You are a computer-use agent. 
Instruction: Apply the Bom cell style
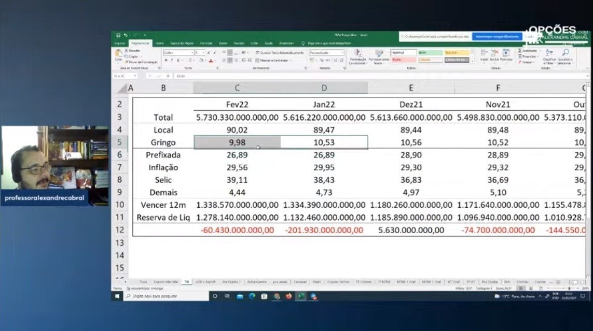(430, 53)
